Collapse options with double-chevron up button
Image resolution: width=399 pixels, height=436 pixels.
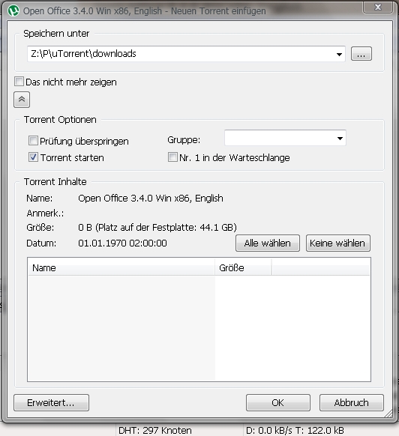[22, 100]
